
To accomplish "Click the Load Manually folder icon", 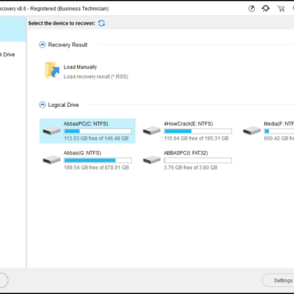I will (x=52, y=71).
